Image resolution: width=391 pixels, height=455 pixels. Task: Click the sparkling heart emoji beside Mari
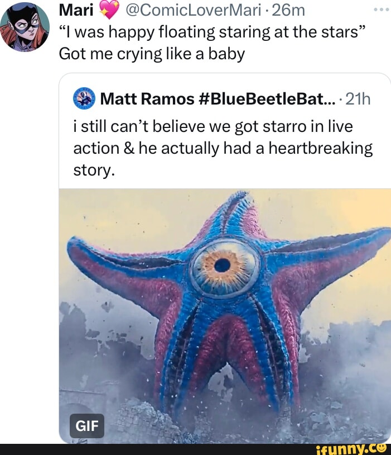(108, 10)
